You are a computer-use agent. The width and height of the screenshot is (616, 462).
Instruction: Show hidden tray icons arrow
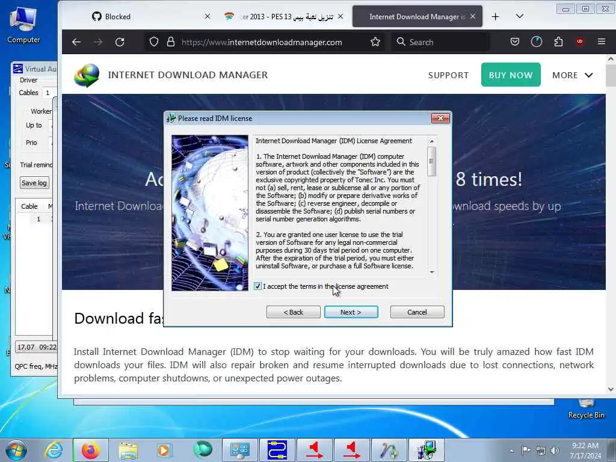[x=511, y=451]
